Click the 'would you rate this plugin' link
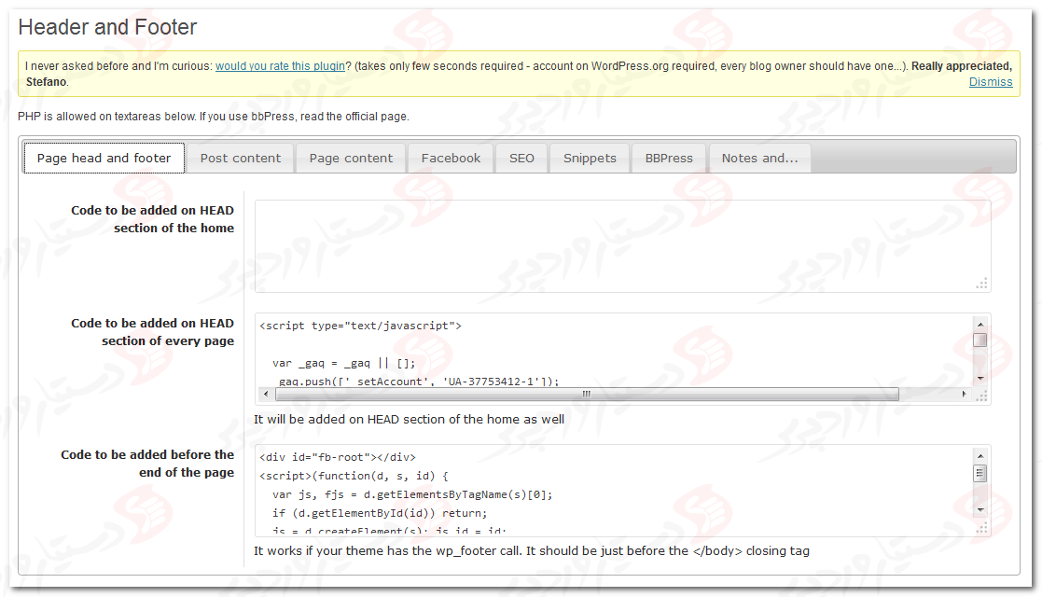1042x597 pixels. click(x=280, y=66)
